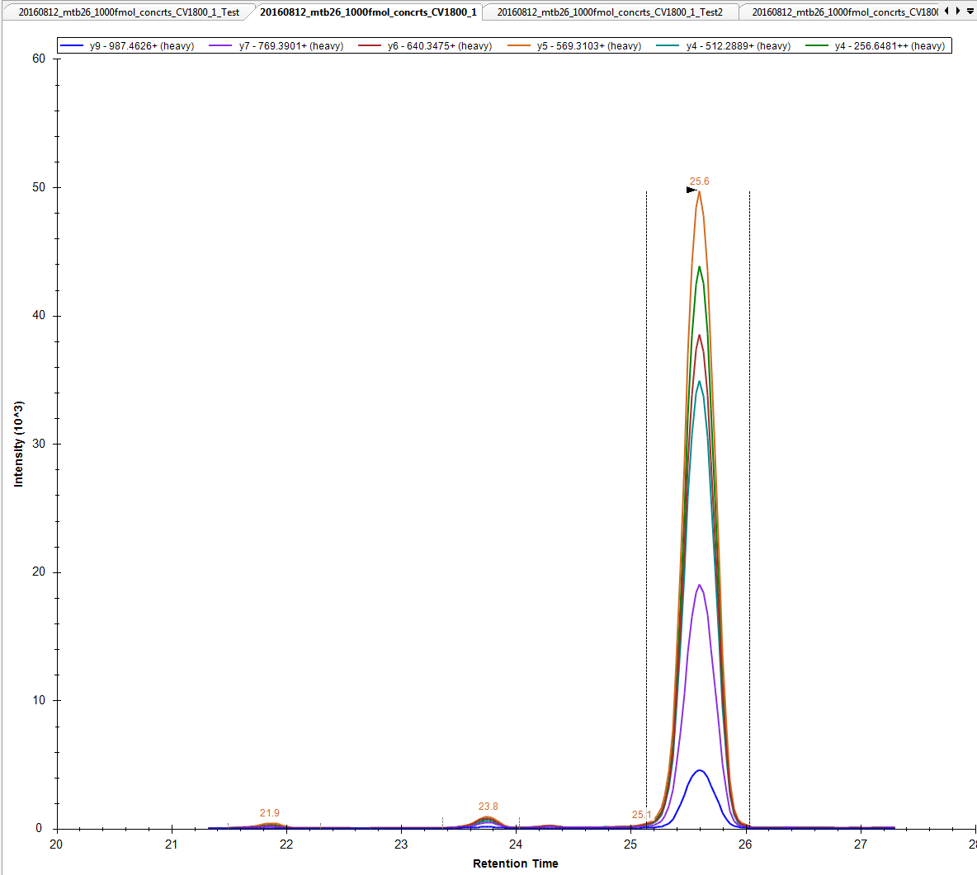The image size is (977, 875).
Task: Click the Retention Time axis title
Action: click(x=515, y=863)
